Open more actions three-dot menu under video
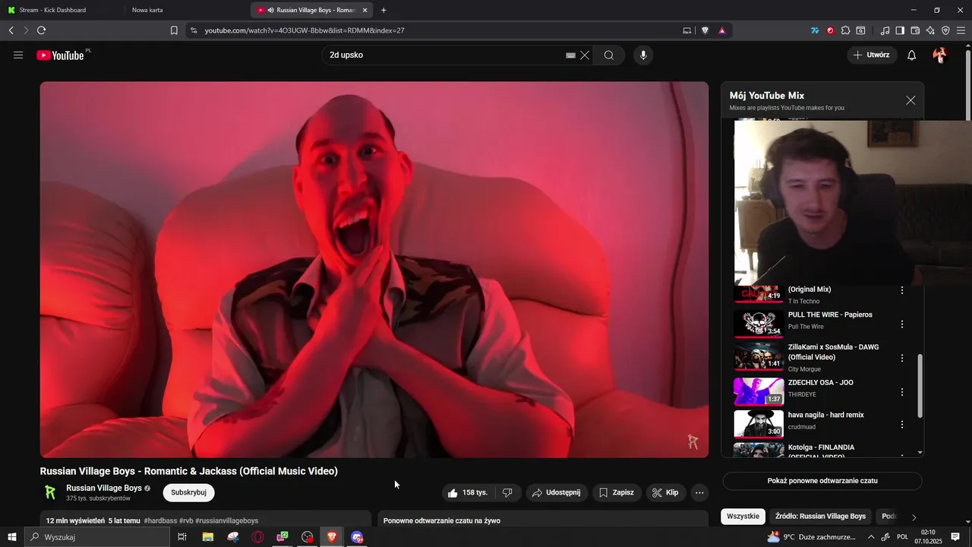 click(699, 492)
